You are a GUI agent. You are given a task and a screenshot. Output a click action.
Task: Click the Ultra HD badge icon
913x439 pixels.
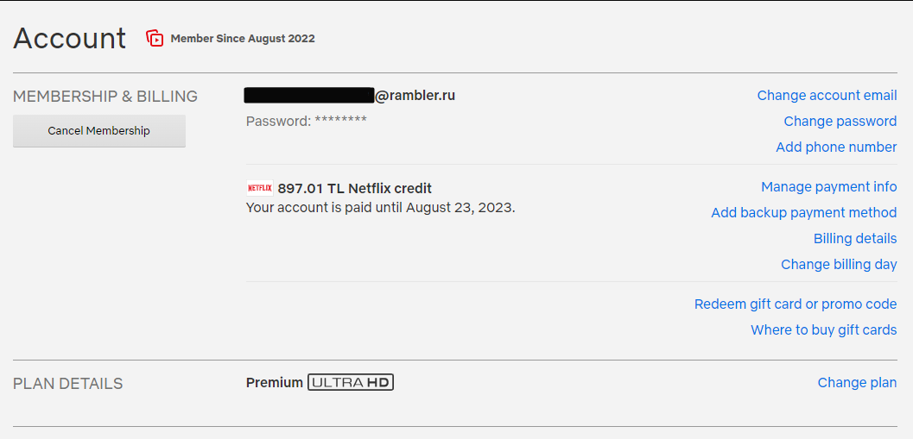click(x=351, y=383)
